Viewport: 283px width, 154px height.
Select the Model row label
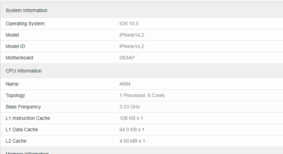pos(12,35)
